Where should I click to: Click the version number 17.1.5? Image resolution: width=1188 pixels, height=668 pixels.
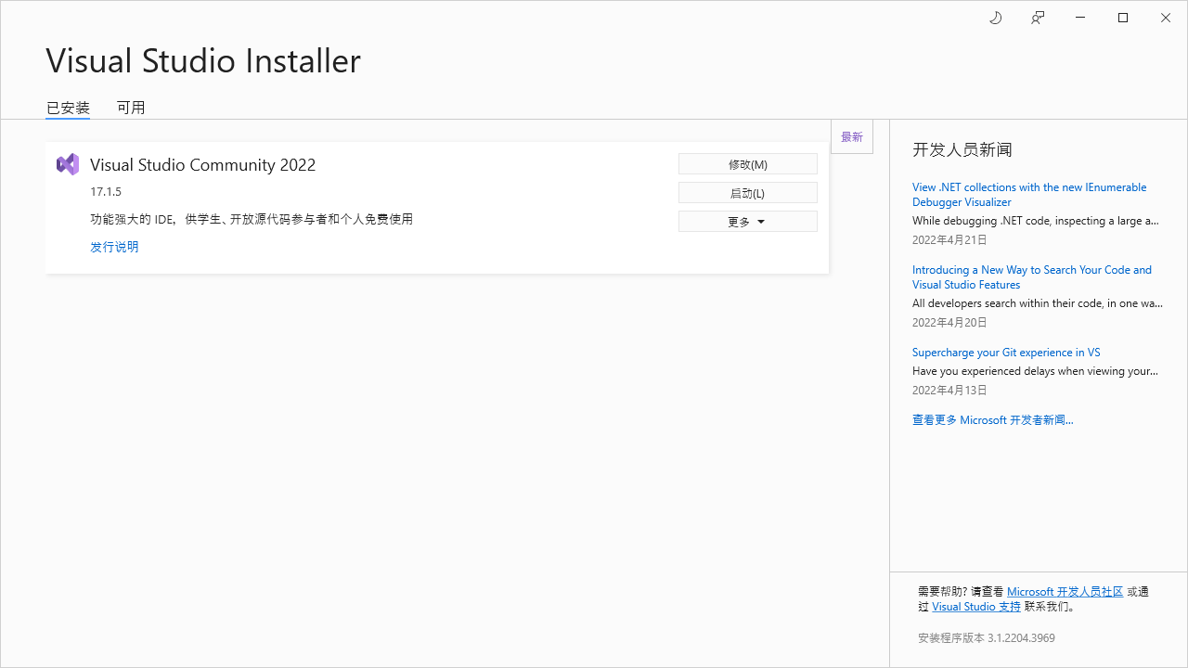tap(106, 192)
